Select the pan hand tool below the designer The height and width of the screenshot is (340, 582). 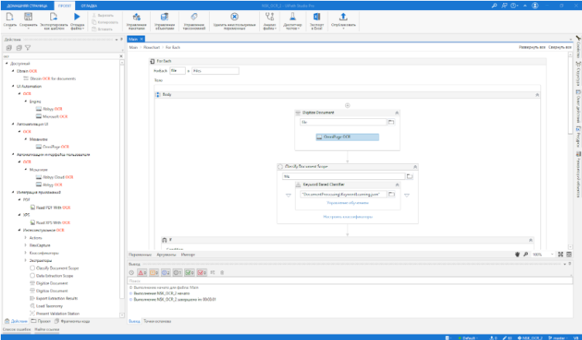click(x=518, y=254)
